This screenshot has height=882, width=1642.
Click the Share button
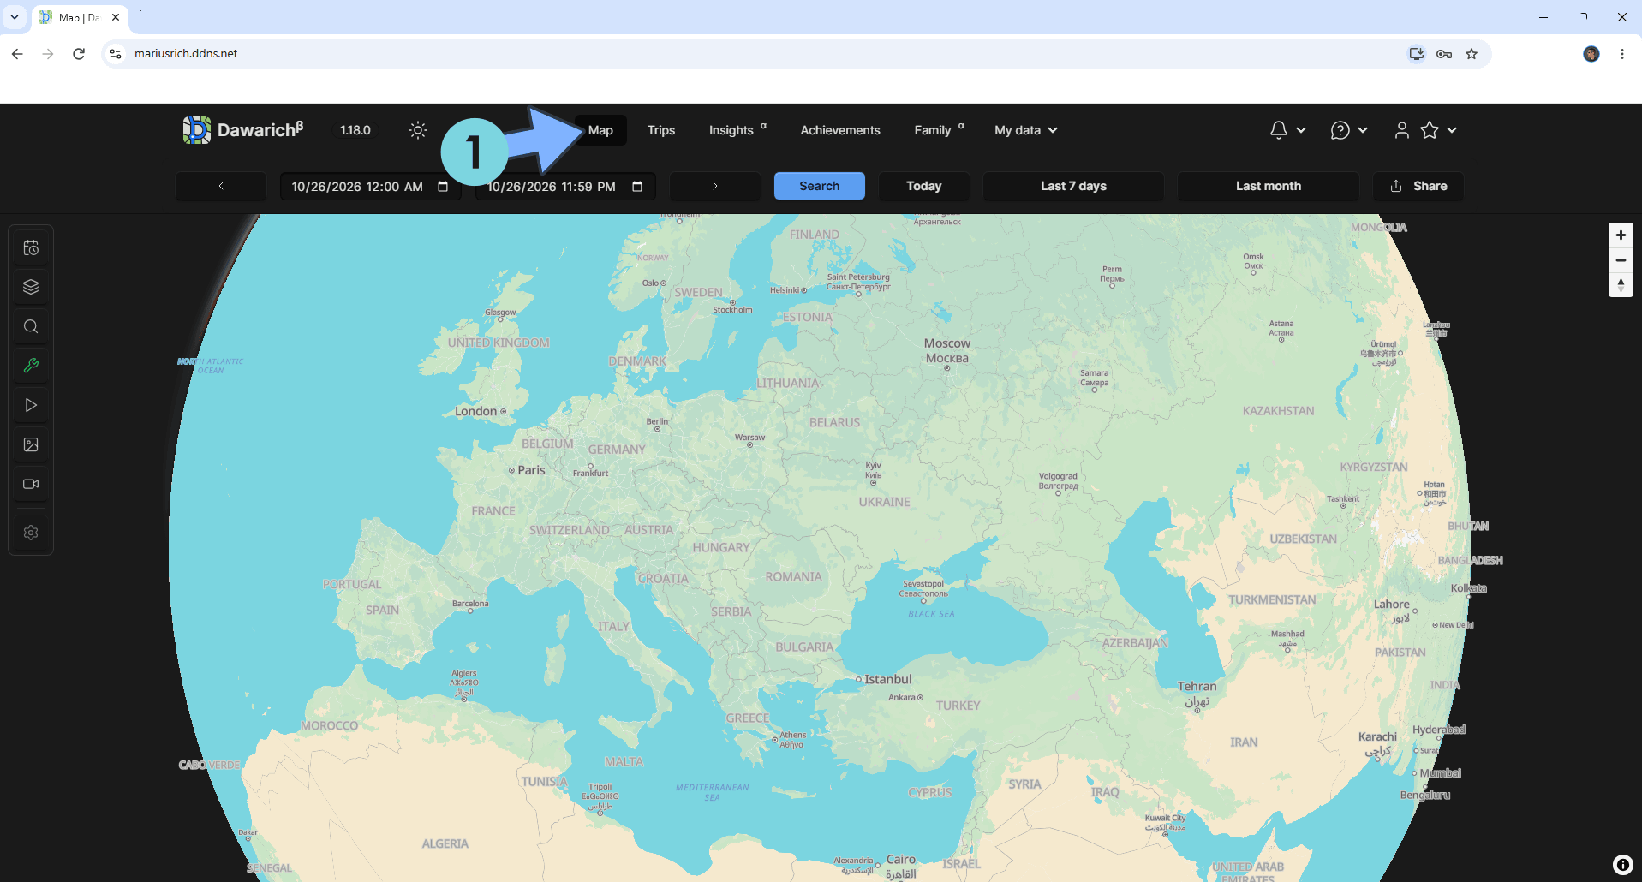click(1418, 186)
